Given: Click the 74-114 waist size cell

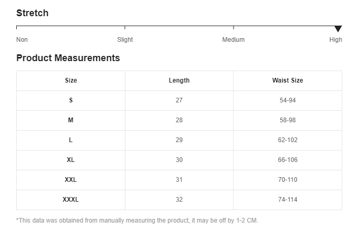Looking at the screenshot, I should coord(287,200).
